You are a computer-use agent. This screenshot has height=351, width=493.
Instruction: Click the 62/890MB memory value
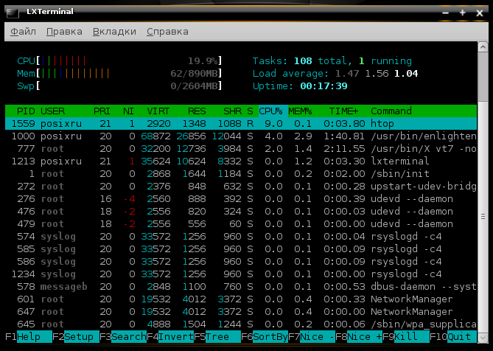point(194,73)
